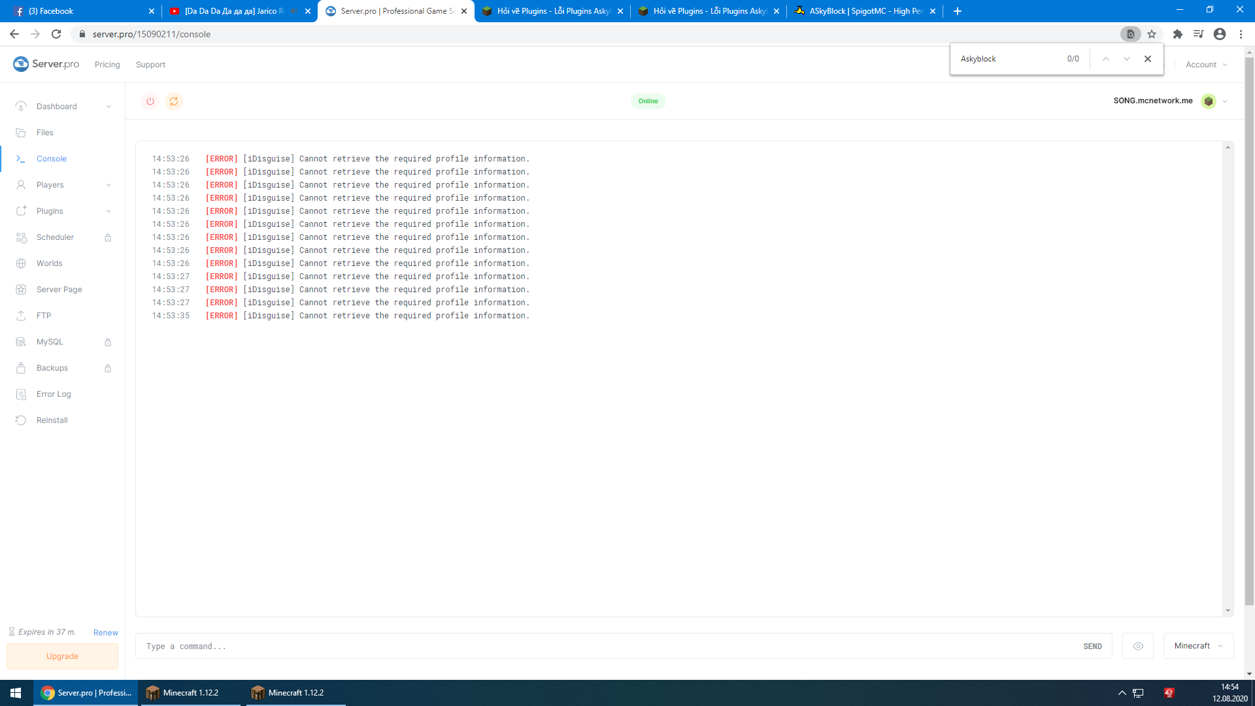Select Console in the sidebar
The height and width of the screenshot is (706, 1255).
52,159
